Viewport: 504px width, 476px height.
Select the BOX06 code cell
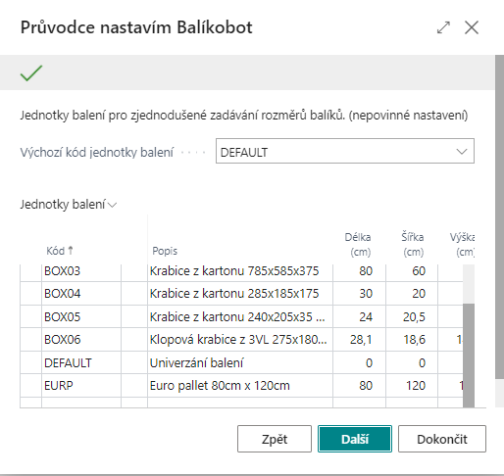(x=81, y=340)
